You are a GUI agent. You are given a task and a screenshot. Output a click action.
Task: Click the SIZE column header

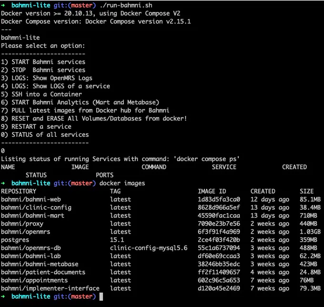tap(307, 192)
